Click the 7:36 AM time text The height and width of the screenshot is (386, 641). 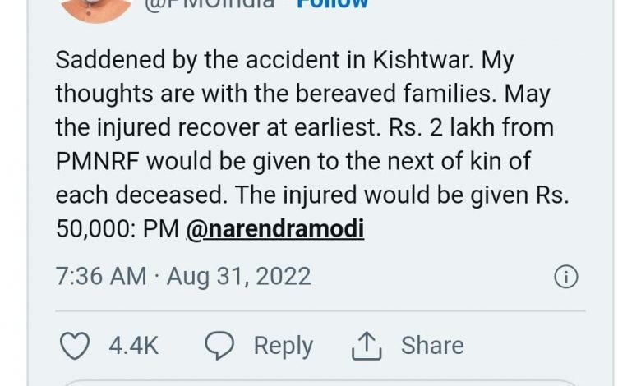[x=100, y=276]
